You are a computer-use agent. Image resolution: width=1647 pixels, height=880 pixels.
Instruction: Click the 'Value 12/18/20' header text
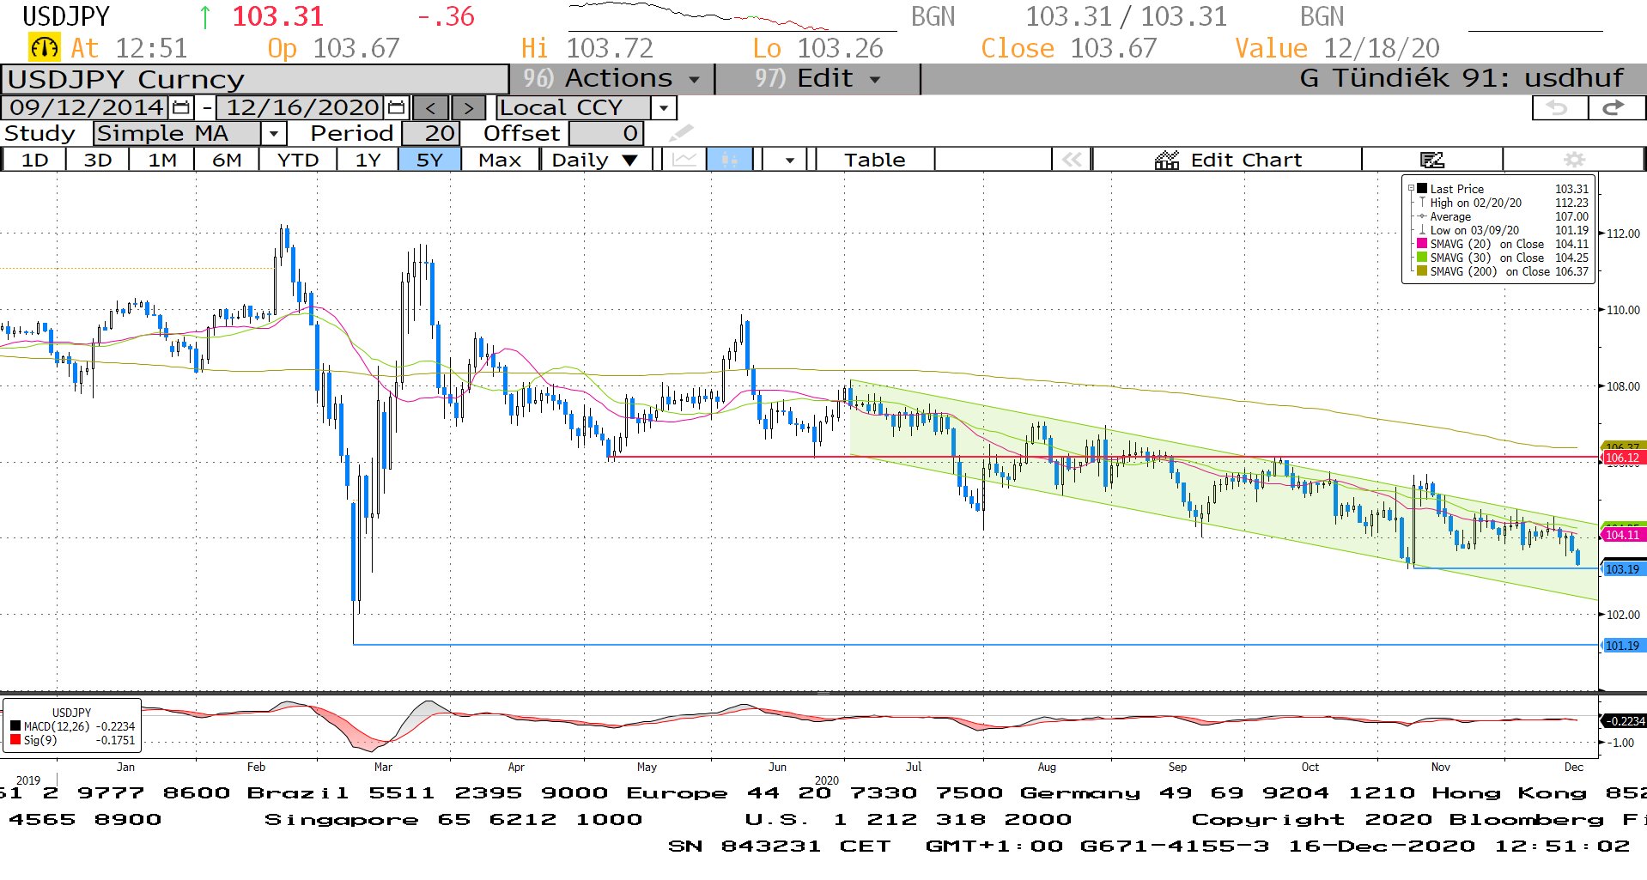(1337, 48)
